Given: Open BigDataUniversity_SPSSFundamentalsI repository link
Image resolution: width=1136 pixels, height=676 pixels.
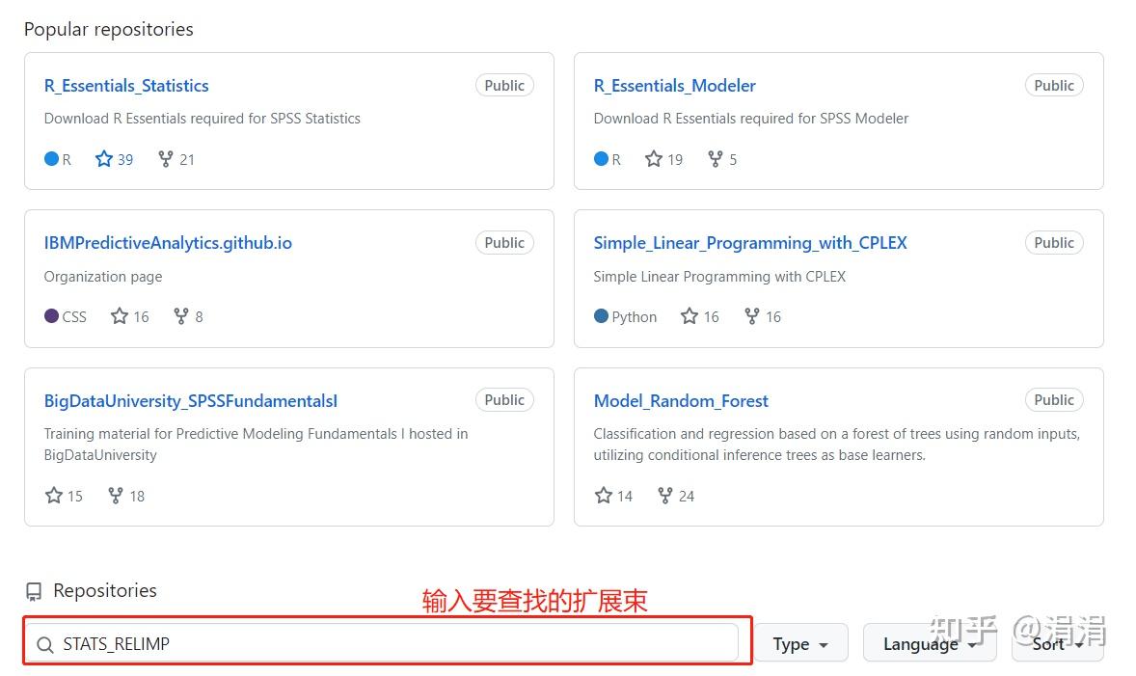Looking at the screenshot, I should point(191,400).
